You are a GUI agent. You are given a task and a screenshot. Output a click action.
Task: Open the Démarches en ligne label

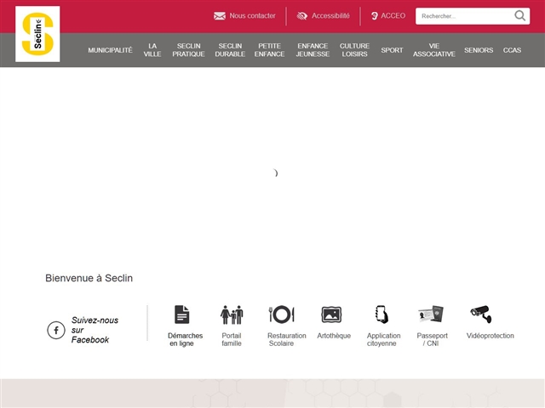[x=186, y=339]
